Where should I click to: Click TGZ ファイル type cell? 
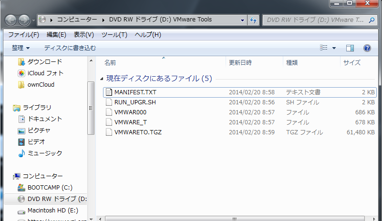304,132
